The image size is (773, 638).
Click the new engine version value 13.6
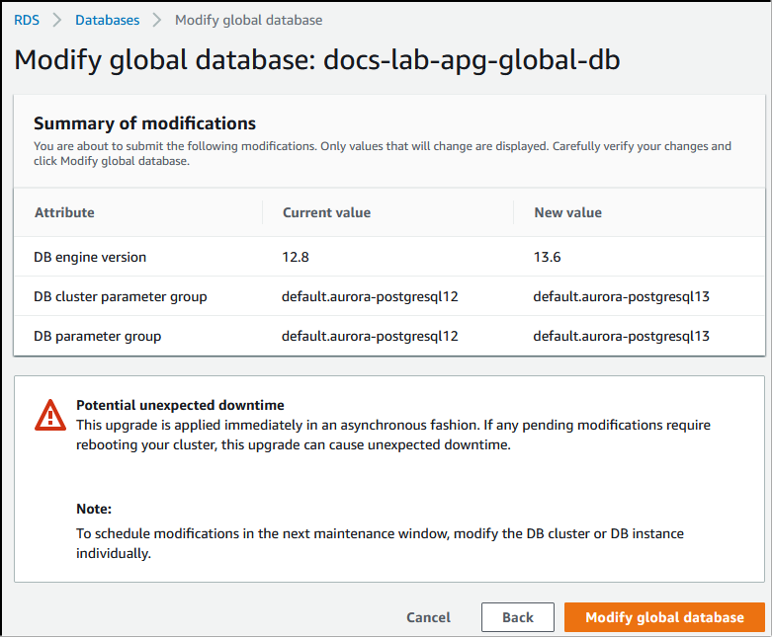click(548, 257)
